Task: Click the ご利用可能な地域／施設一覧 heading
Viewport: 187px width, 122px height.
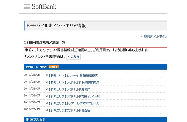Action: [x=44, y=42]
